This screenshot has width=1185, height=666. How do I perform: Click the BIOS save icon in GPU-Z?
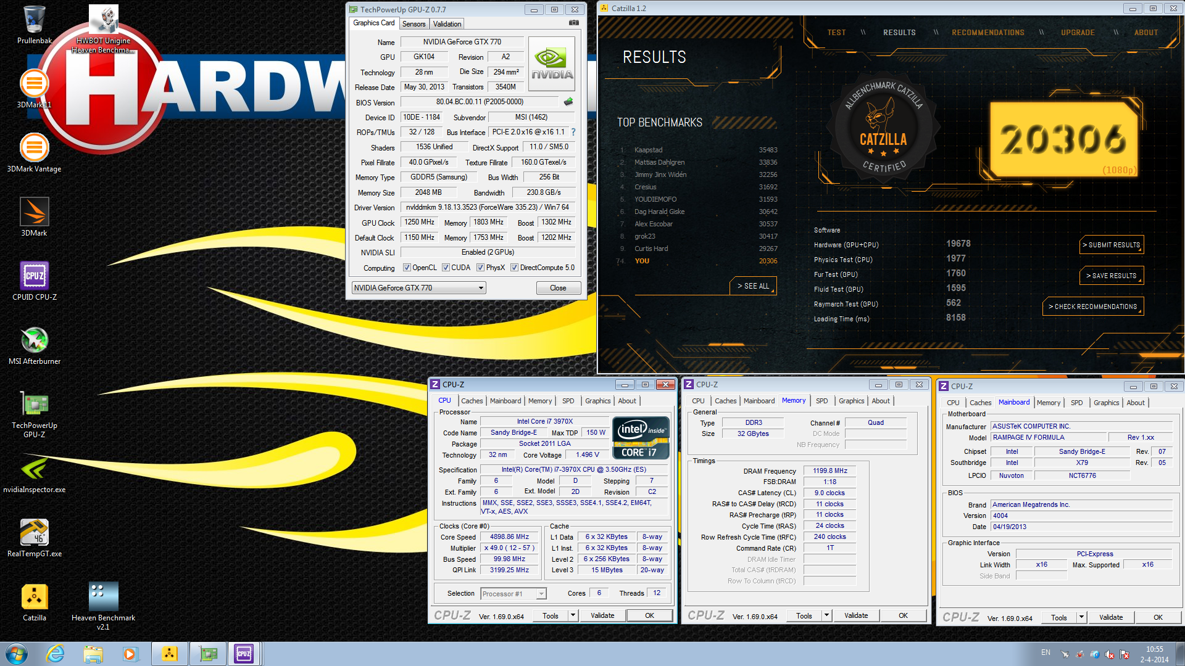coord(568,101)
